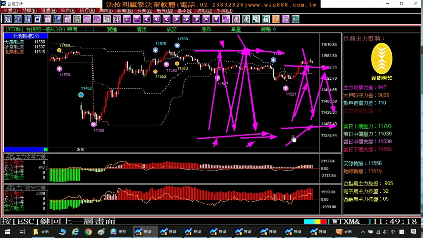Click the last dark-green icon in the toolbar

point(295,19)
